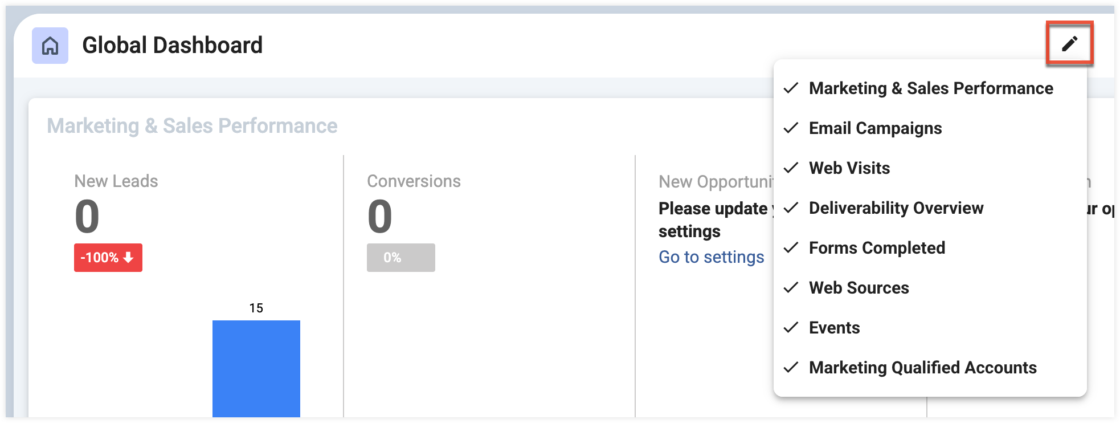The height and width of the screenshot is (423, 1120).
Task: Click the Marketing & Sales Performance section heading
Action: point(192,126)
